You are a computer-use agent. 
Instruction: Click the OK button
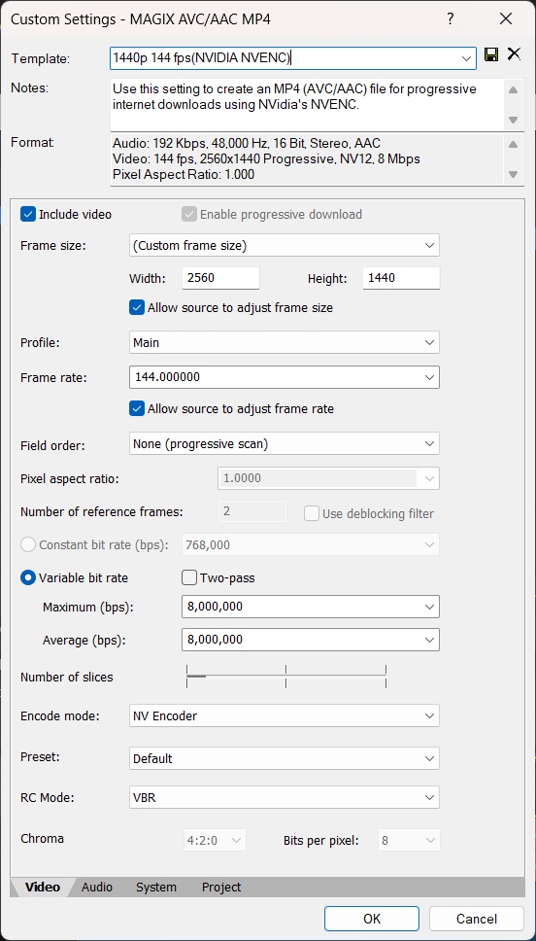point(372,919)
